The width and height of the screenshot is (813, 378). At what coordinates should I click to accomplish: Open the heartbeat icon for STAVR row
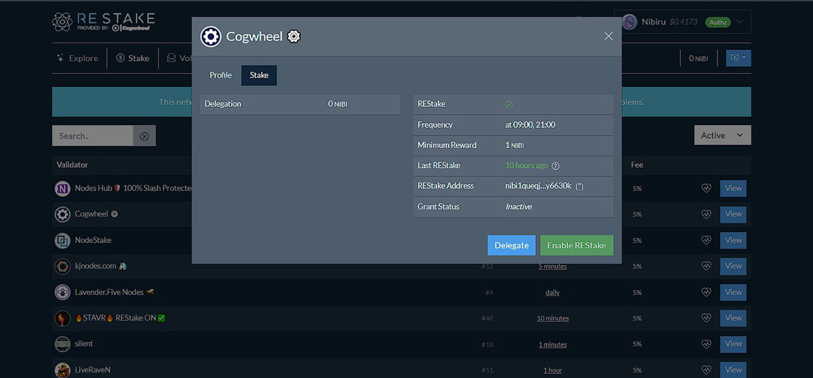click(x=706, y=318)
